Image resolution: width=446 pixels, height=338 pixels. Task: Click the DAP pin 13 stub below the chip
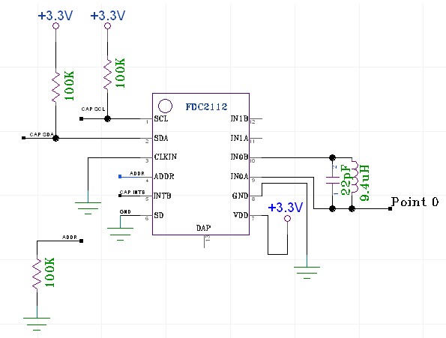(x=204, y=241)
